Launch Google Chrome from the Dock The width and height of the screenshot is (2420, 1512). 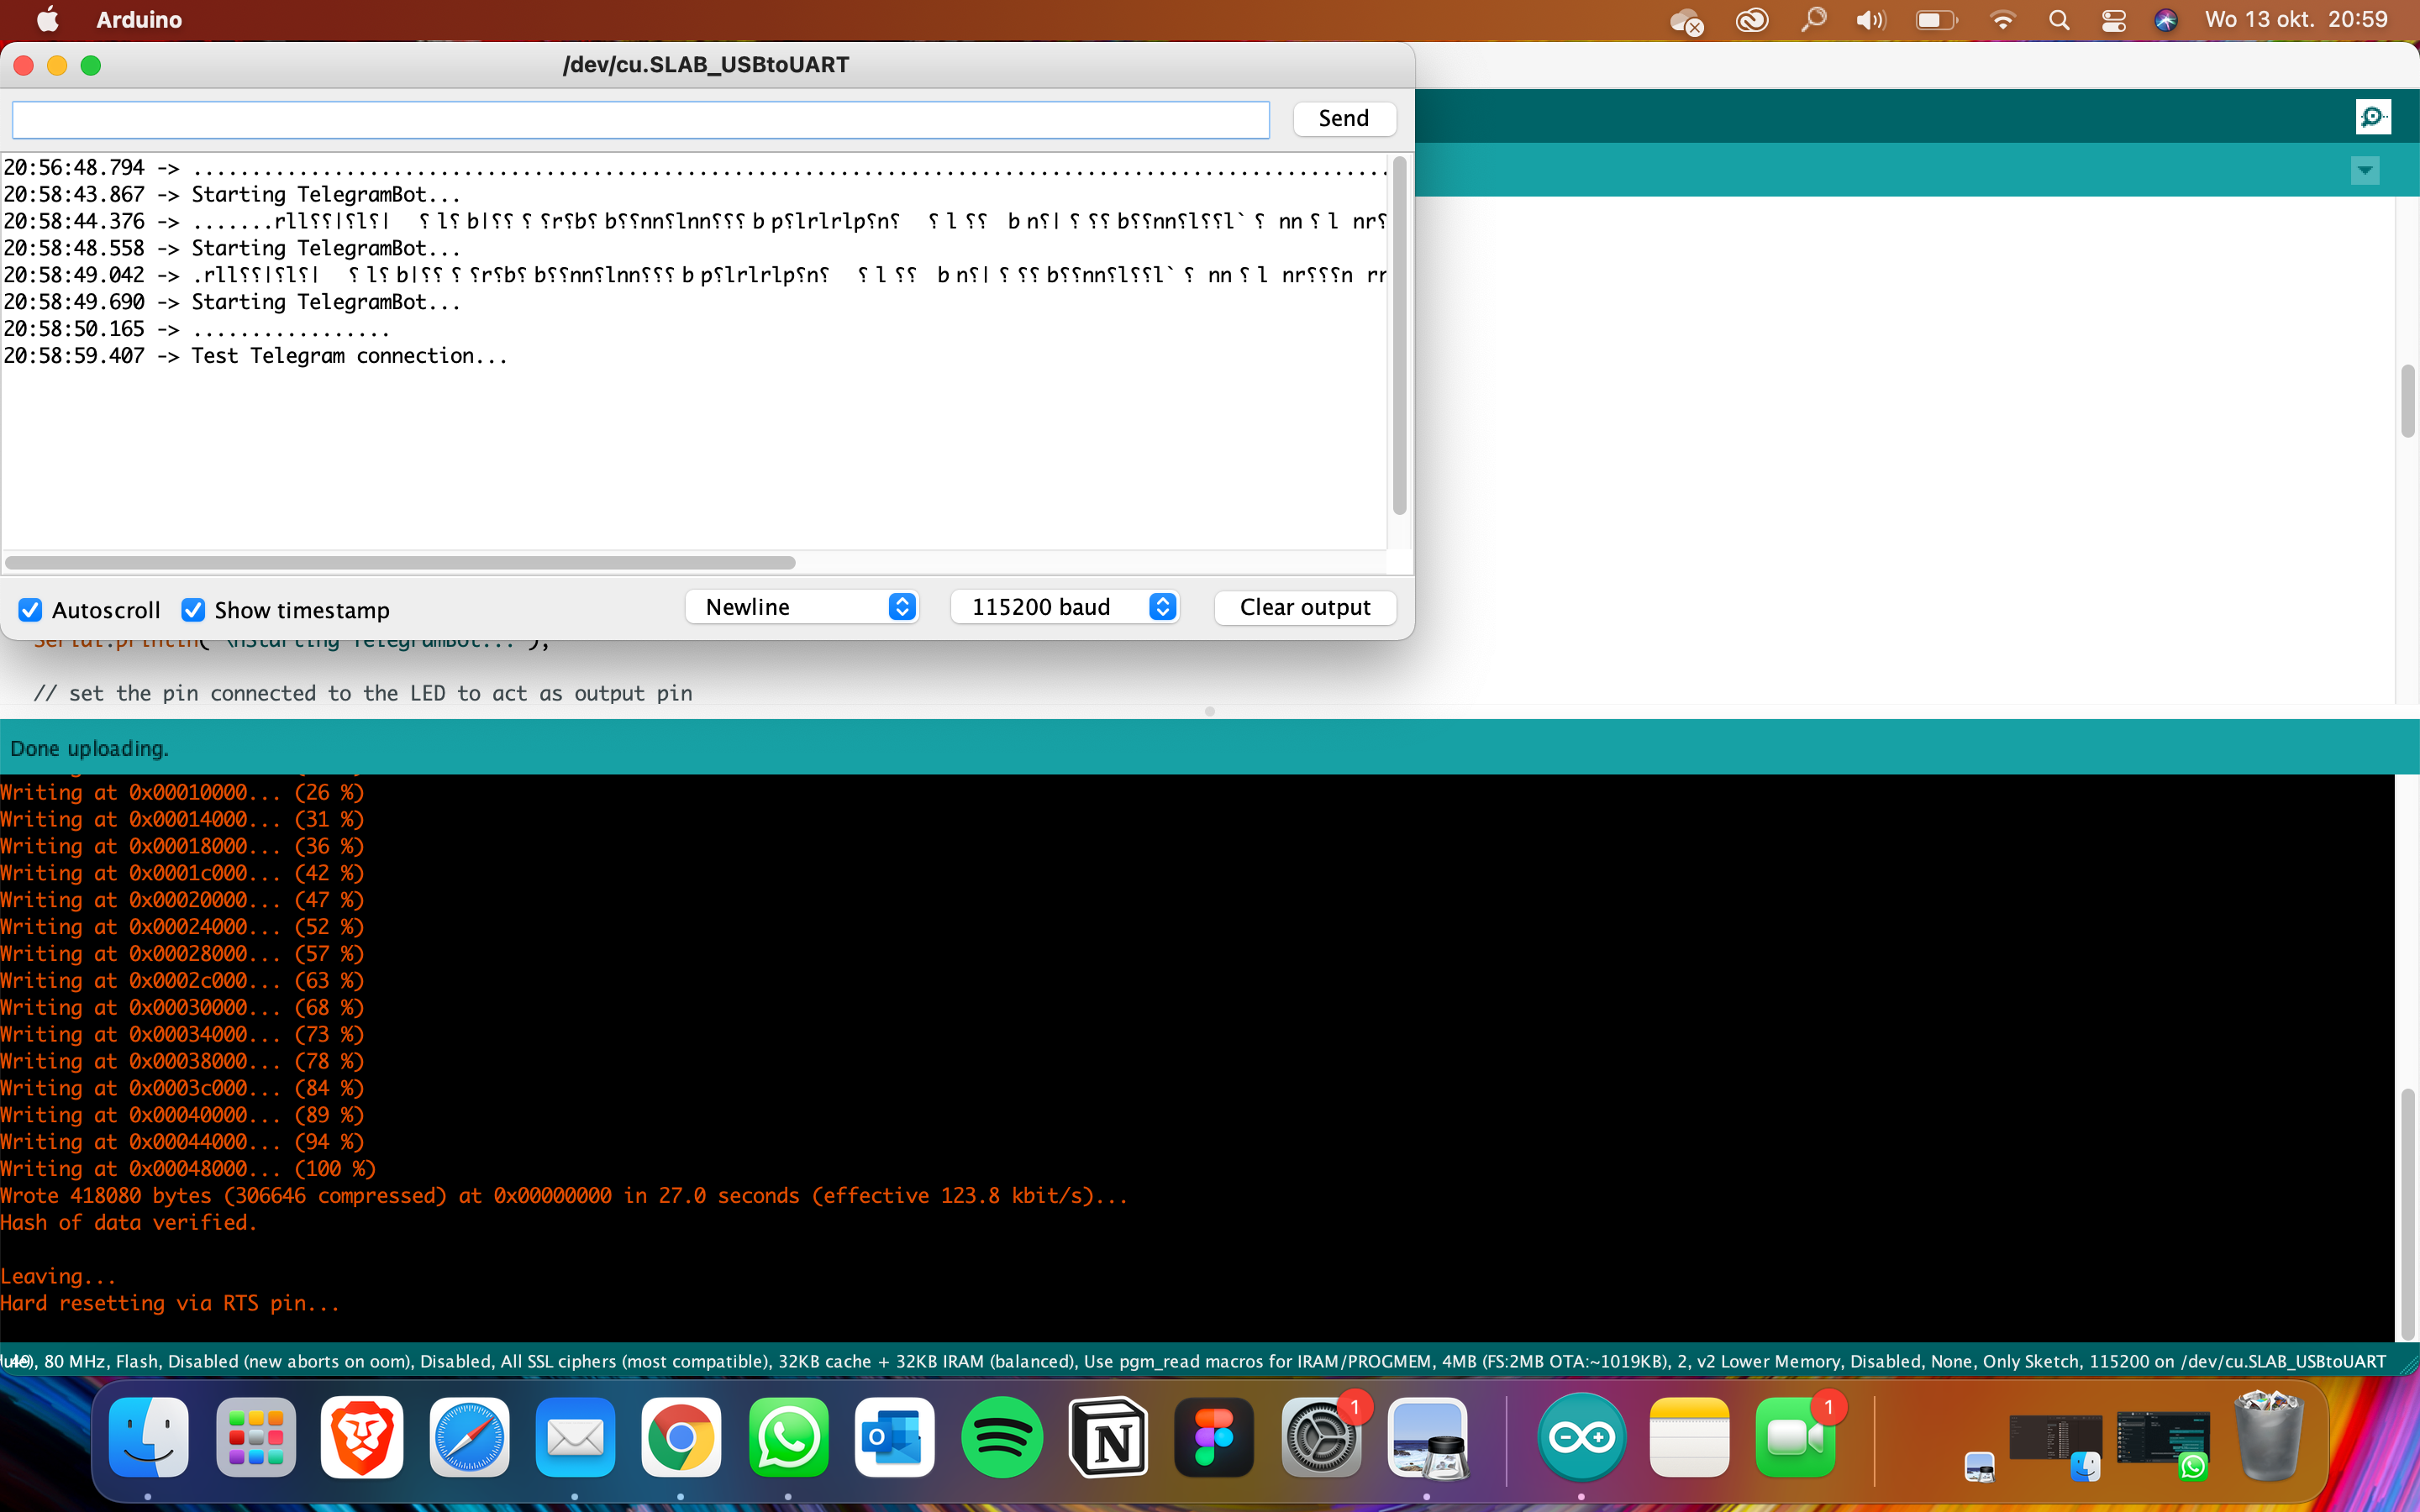pyautogui.click(x=681, y=1437)
